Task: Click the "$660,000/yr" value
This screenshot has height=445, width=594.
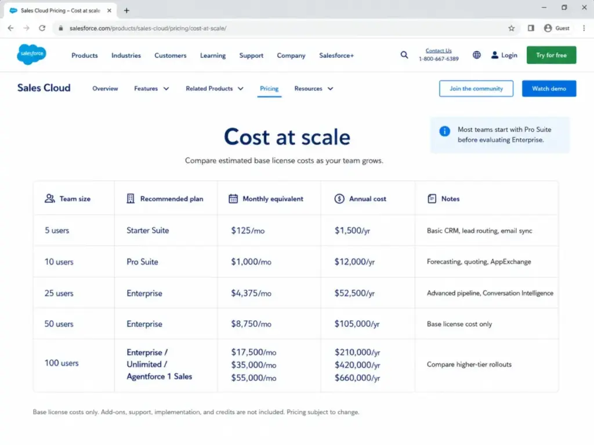Action: click(x=357, y=378)
